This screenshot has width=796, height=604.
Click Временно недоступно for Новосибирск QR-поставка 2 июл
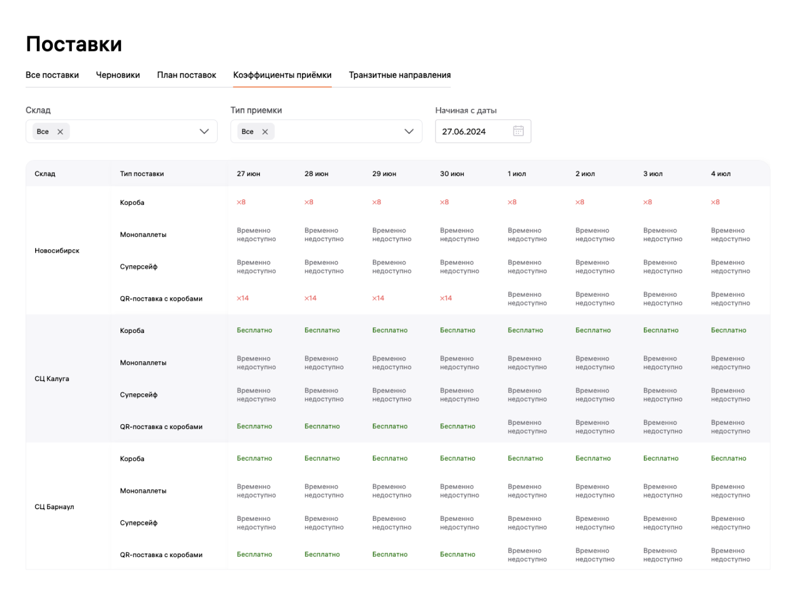[595, 298]
